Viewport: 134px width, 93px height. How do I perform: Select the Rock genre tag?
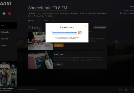pyautogui.click(x=46, y=20)
